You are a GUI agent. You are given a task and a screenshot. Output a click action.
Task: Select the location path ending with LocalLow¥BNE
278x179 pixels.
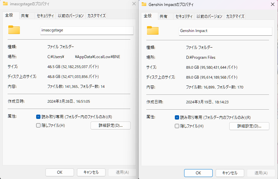(x=84, y=57)
